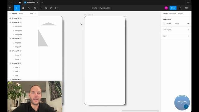Click the pink user avatar
The image size is (199, 112).
(x=166, y=8)
